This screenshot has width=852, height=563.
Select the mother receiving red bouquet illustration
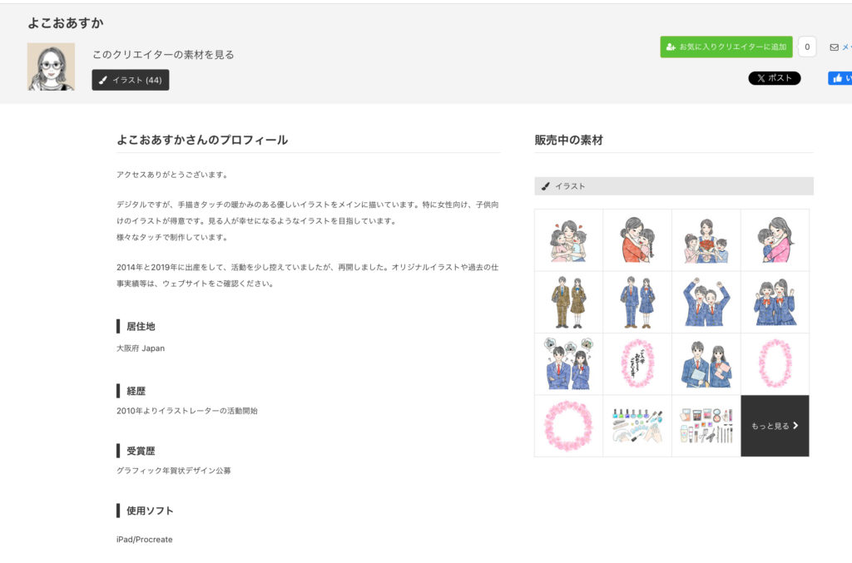point(706,240)
